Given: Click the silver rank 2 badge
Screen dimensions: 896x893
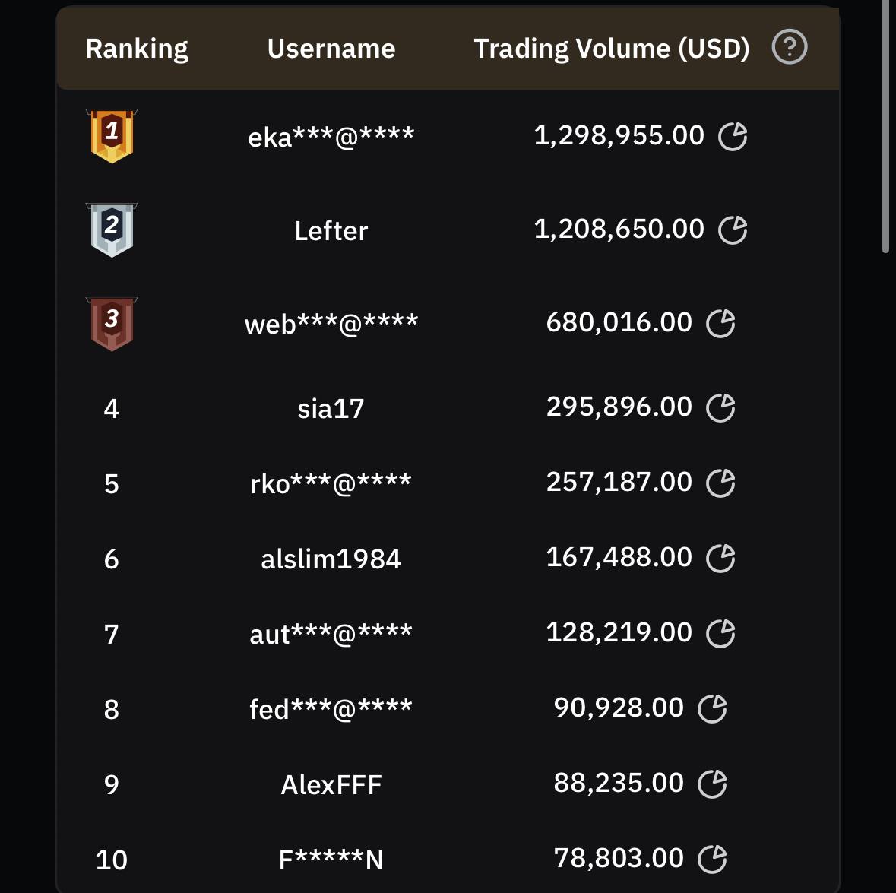Looking at the screenshot, I should pyautogui.click(x=112, y=230).
